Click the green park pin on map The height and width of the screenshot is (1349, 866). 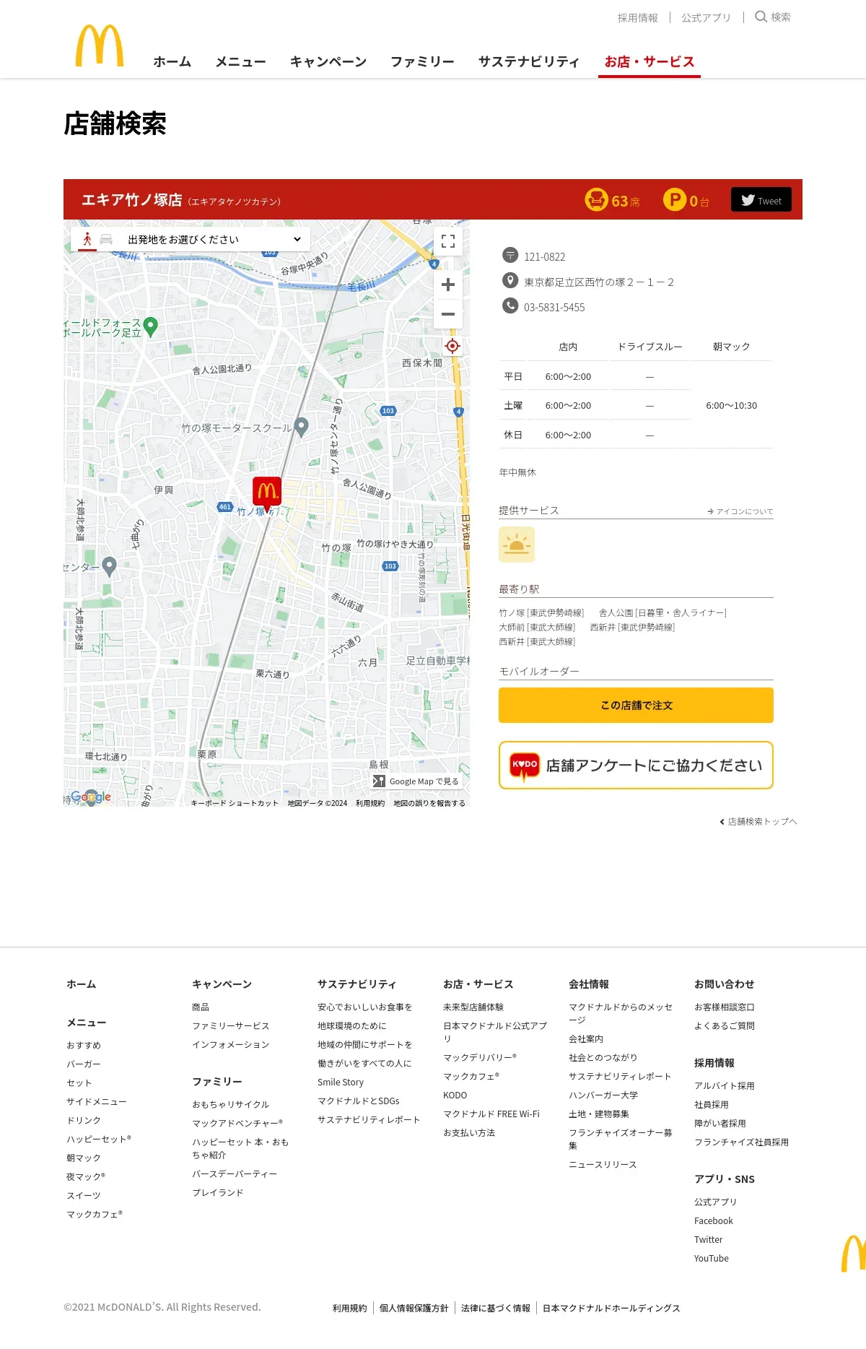click(151, 327)
